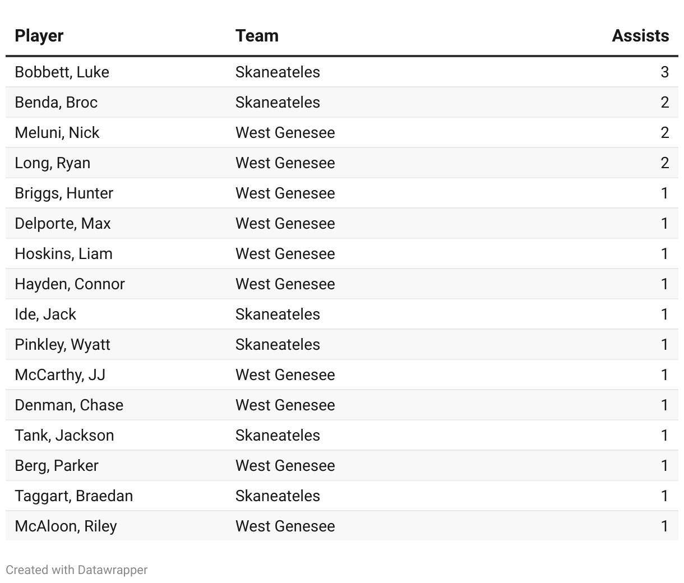Click the McAloon, Riley player name
The height and width of the screenshot is (583, 684).
(66, 526)
